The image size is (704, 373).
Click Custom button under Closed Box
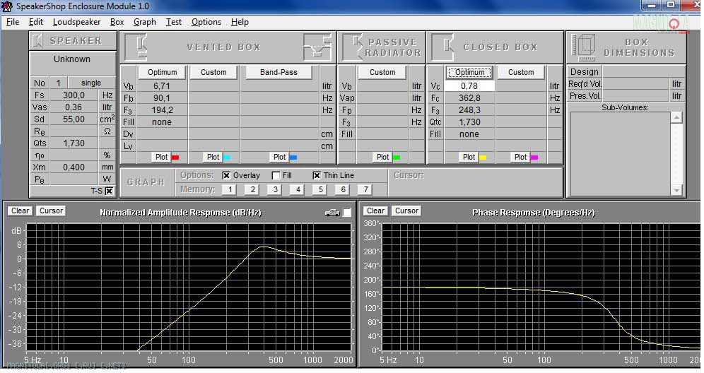[x=521, y=72]
